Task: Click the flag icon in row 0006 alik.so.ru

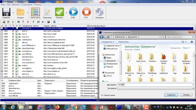Action: pos(17,42)
